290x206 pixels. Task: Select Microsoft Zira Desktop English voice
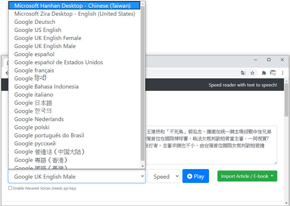coord(74,14)
